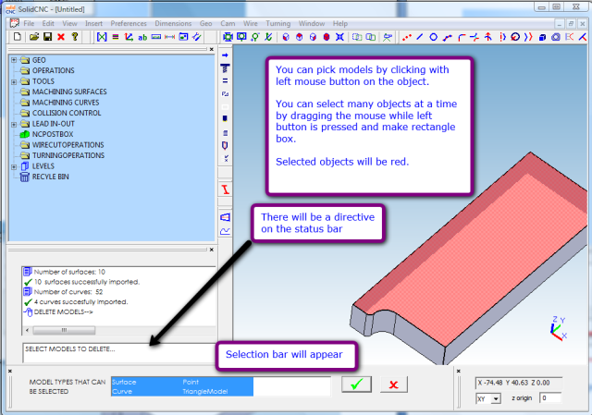The width and height of the screenshot is (592, 415).
Task: Click the blue arrow icon in vertical toolbar
Action: point(224,56)
